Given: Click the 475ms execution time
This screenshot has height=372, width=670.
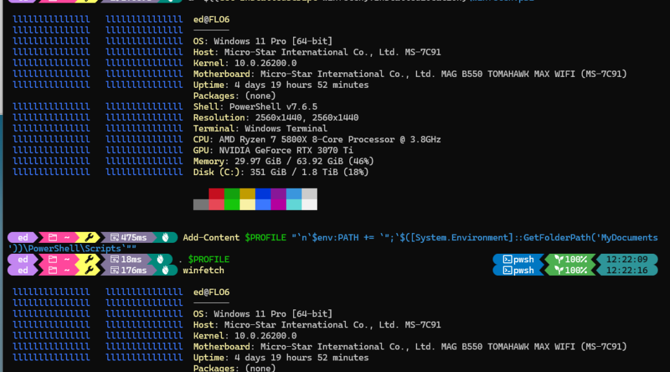Looking at the screenshot, I should (x=134, y=238).
